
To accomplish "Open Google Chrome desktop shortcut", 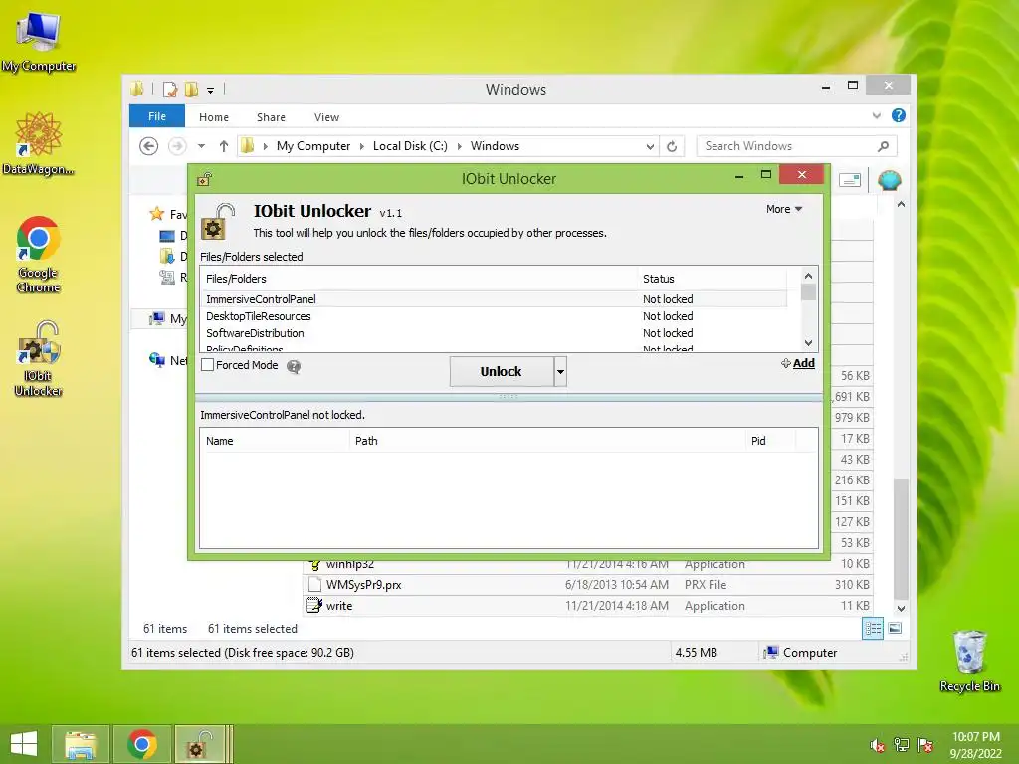I will [x=39, y=255].
